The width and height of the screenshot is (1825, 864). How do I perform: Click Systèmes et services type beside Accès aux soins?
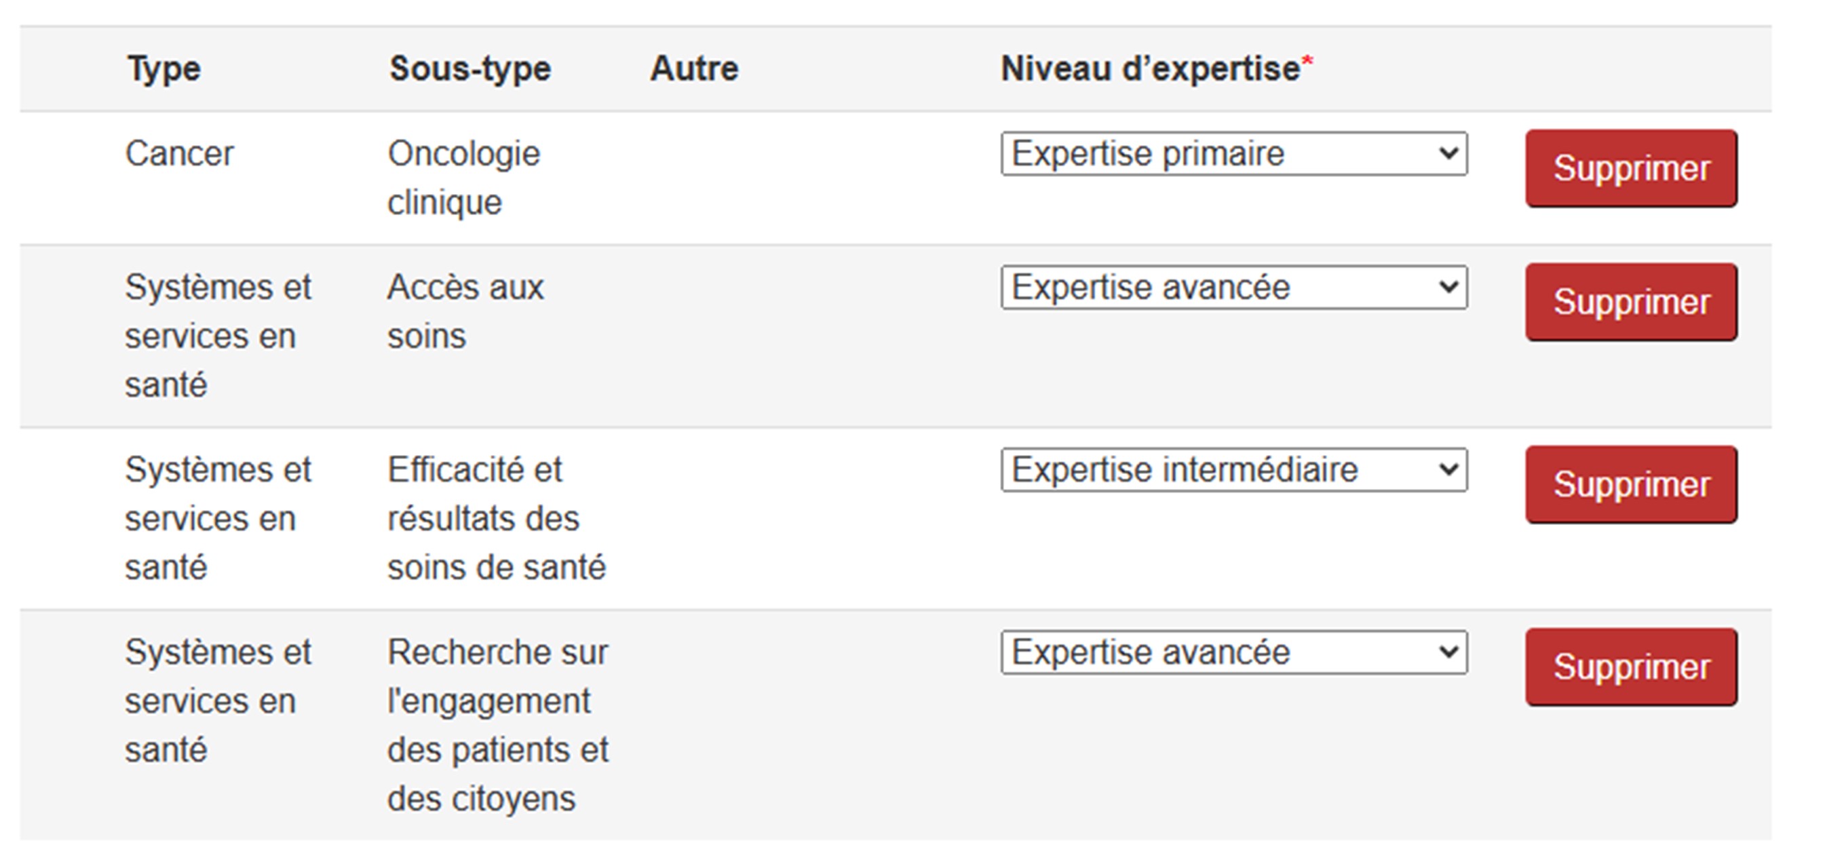pyautogui.click(x=218, y=336)
